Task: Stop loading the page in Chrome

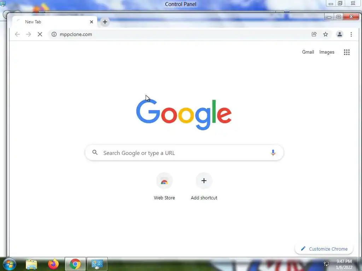Action: click(x=40, y=34)
